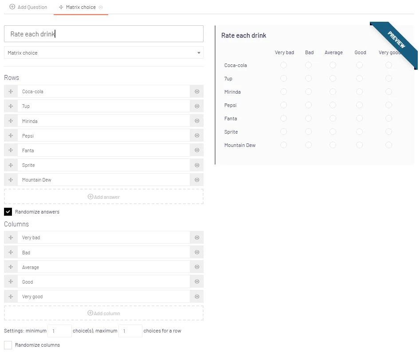Edit the Average column text field
Screen dimensions: 420x352
coord(104,267)
